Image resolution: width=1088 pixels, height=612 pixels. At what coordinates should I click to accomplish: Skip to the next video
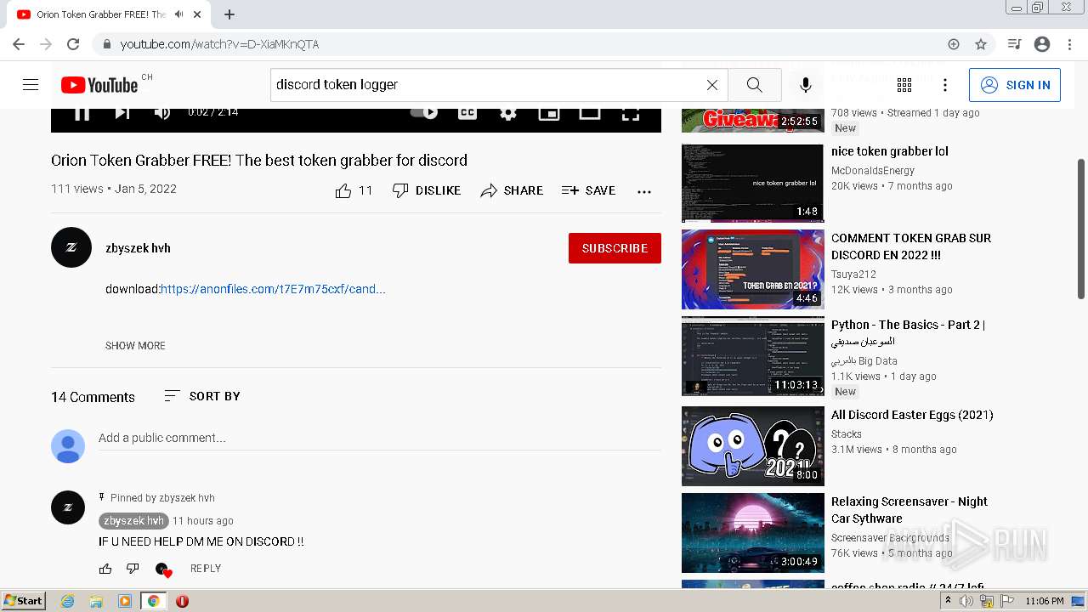(x=122, y=112)
